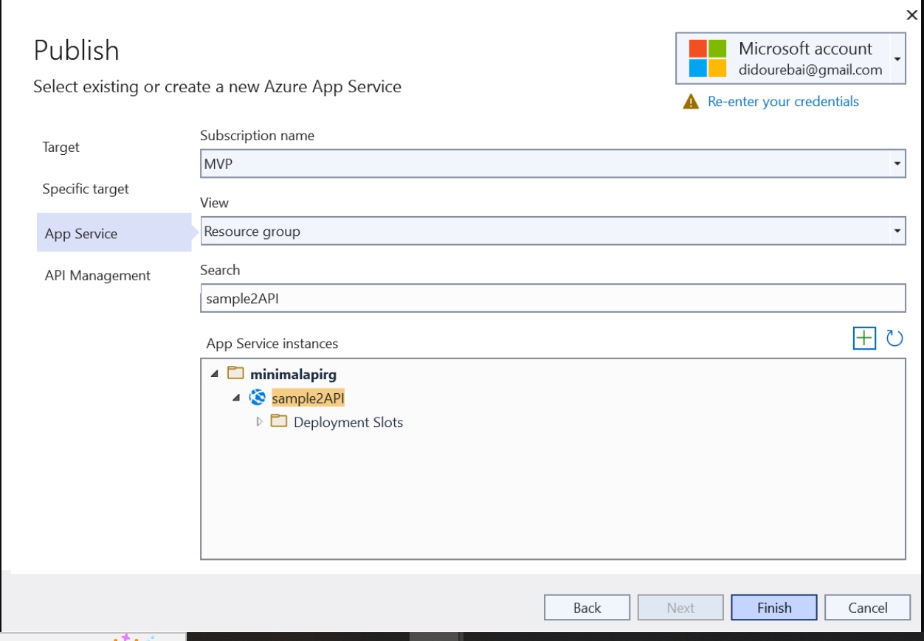The image size is (924, 641).
Task: Click the Search field containing sample2API
Action: coord(552,299)
